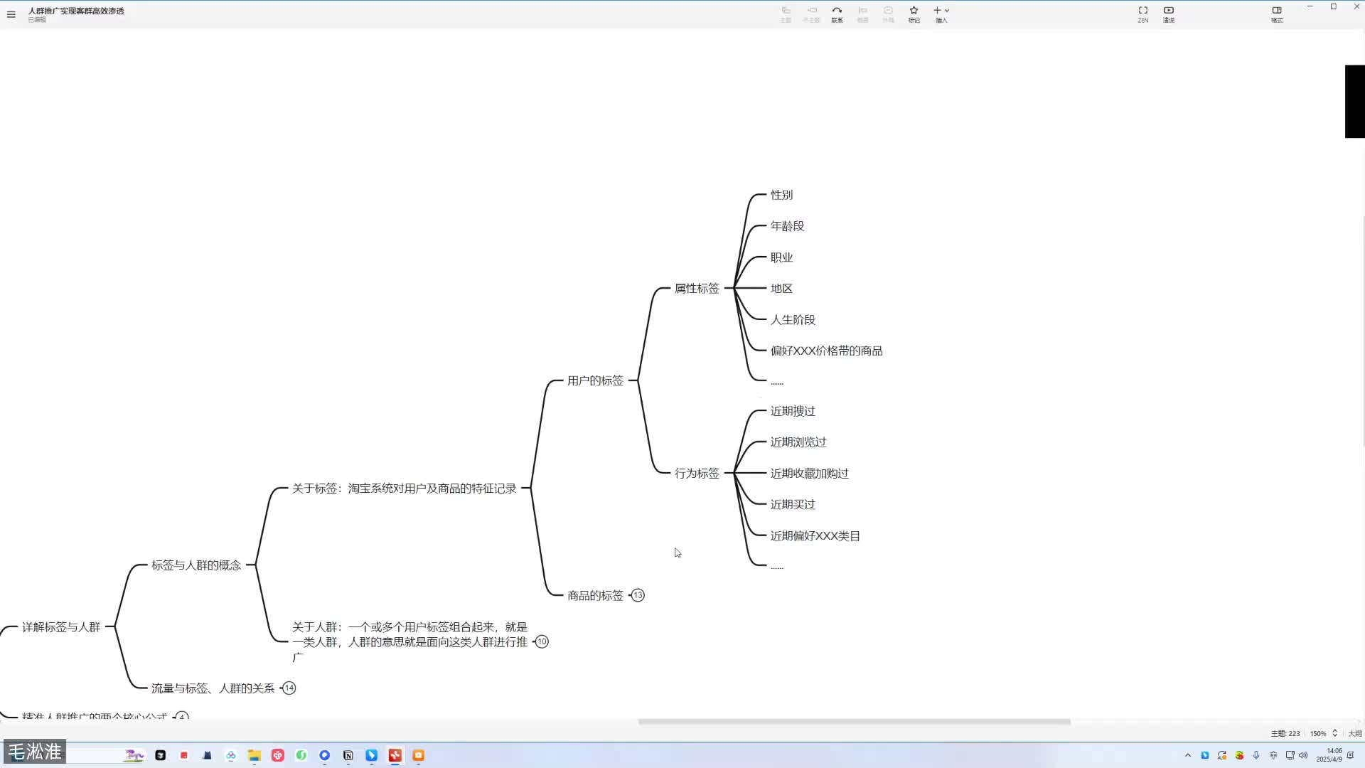Click the horizontal scrollbar thumb
The image size is (1365, 768).
point(853,721)
